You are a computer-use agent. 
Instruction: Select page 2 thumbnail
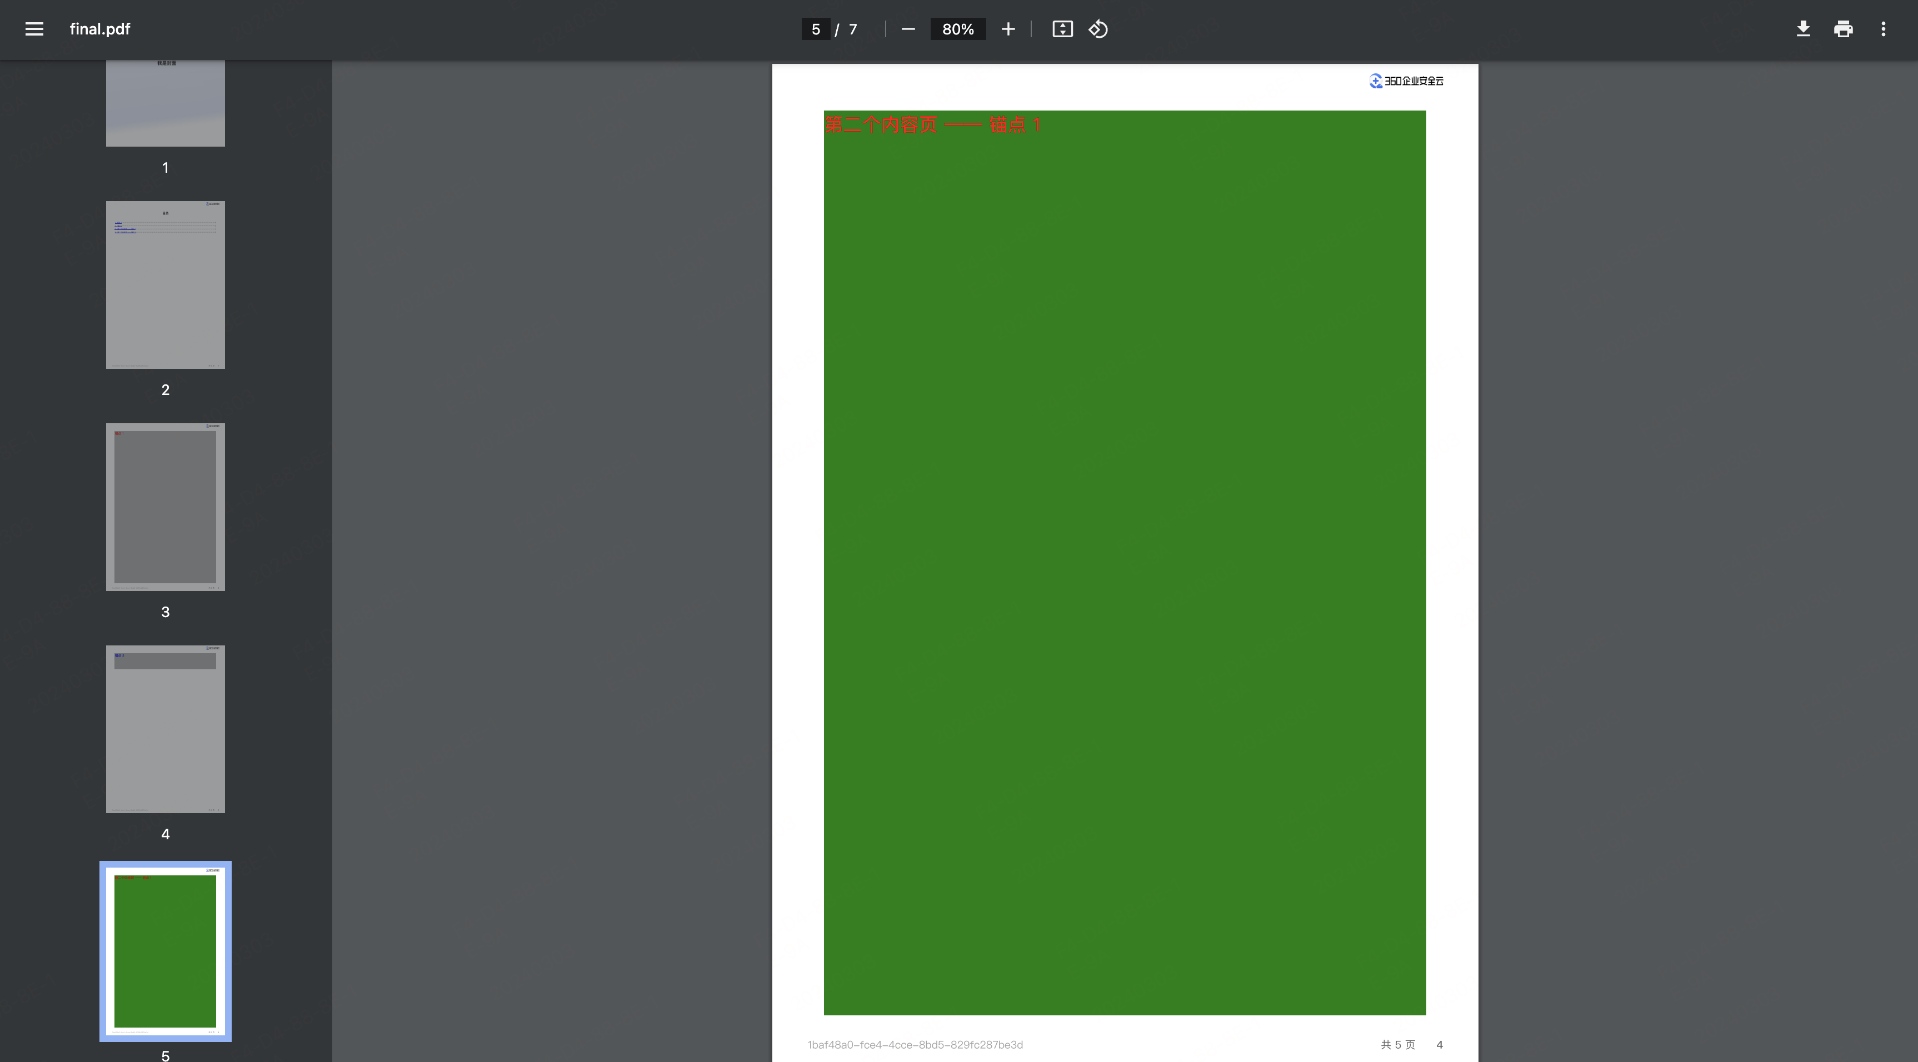165,284
